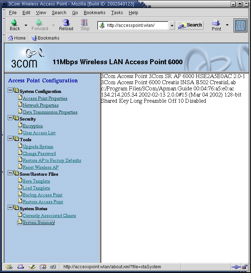Click the security lock icon in status bar
The height and width of the screenshot is (273, 251).
tap(244, 267)
